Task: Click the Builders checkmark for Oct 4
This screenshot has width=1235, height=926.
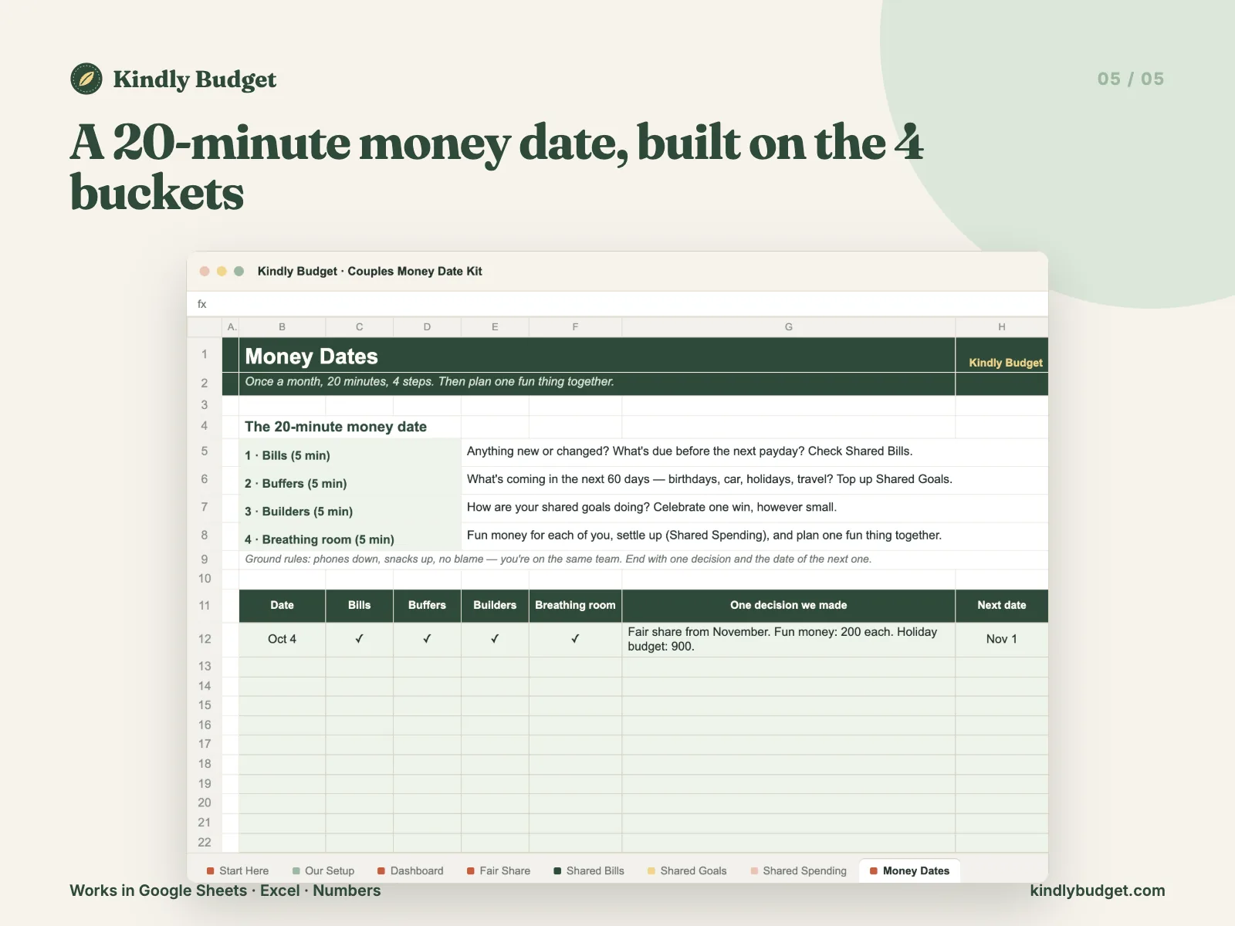Action: point(496,639)
